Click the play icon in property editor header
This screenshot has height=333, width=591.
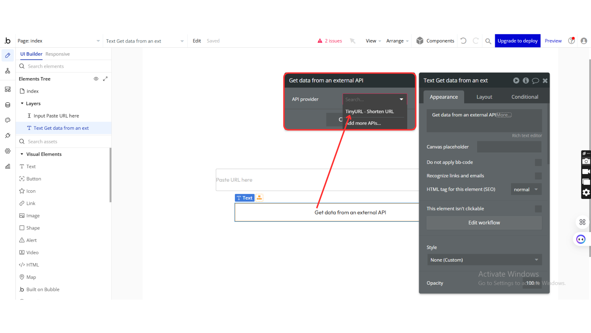[516, 80]
